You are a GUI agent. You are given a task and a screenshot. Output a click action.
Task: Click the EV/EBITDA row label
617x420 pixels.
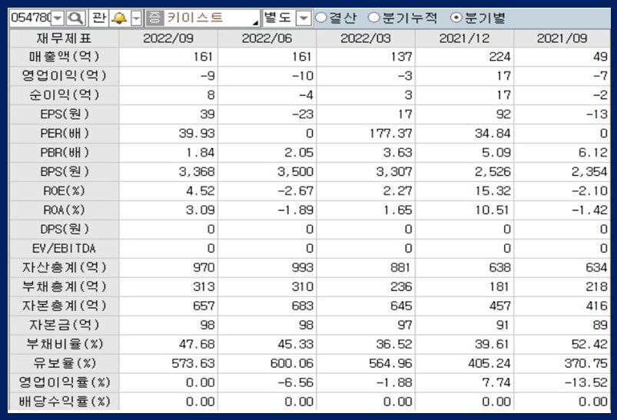[x=64, y=249]
